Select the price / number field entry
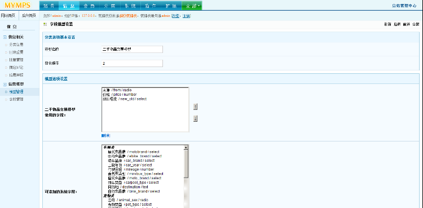 pos(119,95)
